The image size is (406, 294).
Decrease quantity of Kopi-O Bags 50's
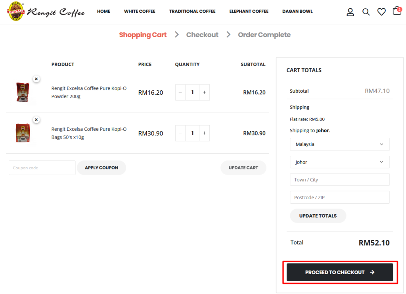[180, 133]
